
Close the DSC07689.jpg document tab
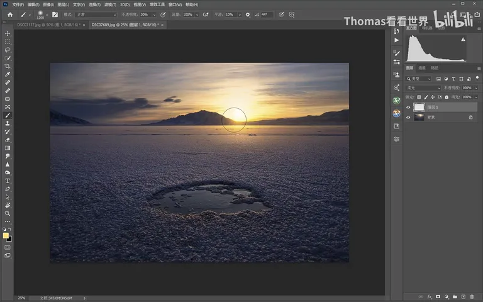tap(162, 25)
